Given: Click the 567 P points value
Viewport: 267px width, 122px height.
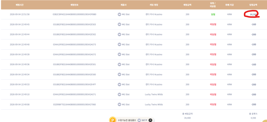Looking at the screenshot, I should click(x=145, y=120).
